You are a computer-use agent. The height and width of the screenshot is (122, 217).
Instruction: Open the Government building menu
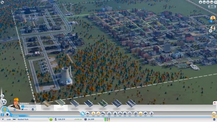point(109,114)
